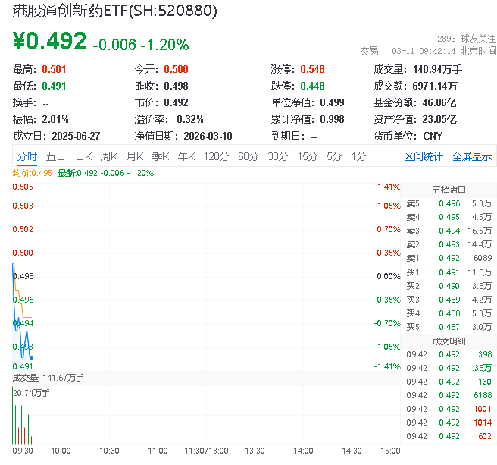Click the 港股通创新药ETF title

[x=115, y=11]
